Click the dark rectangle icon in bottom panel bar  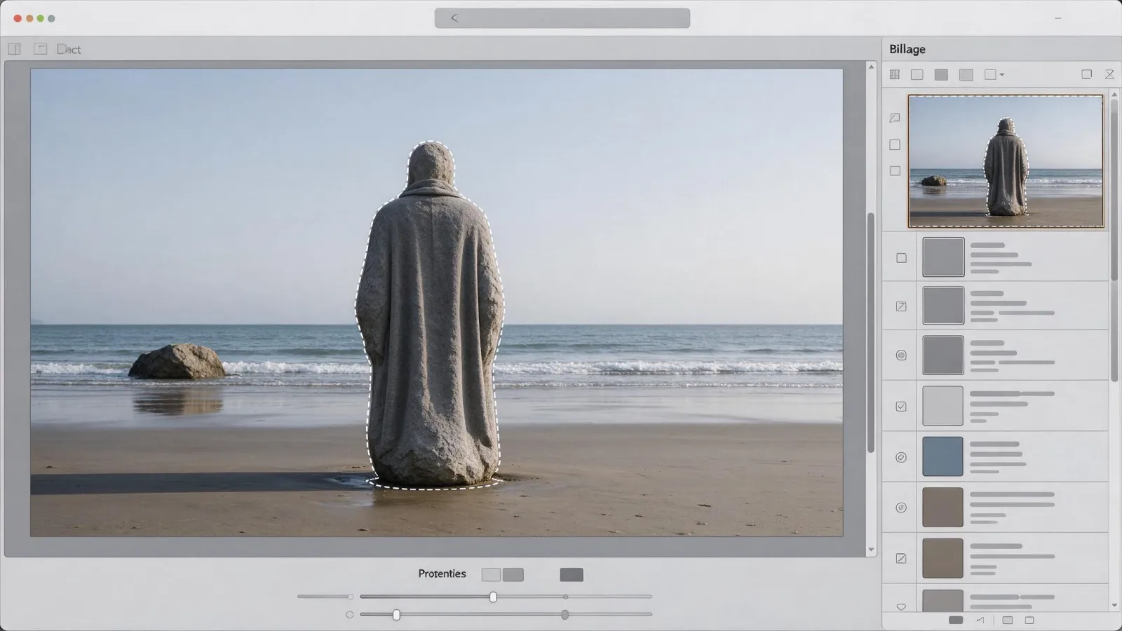coord(956,620)
